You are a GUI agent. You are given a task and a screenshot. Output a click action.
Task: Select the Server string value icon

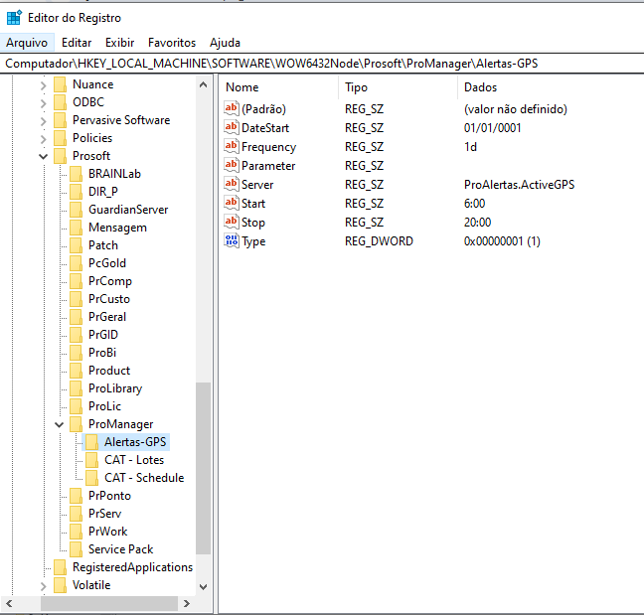coord(232,185)
